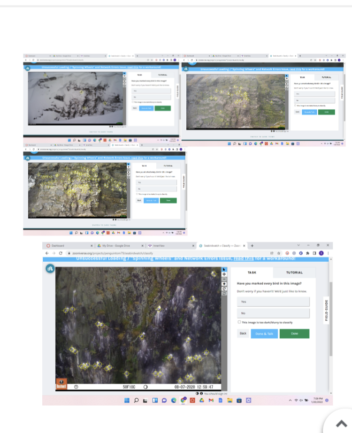Open the FIELD GUIDE side tab in large screenshot
Image resolution: width=352 pixels, height=433 pixels.
[326, 311]
